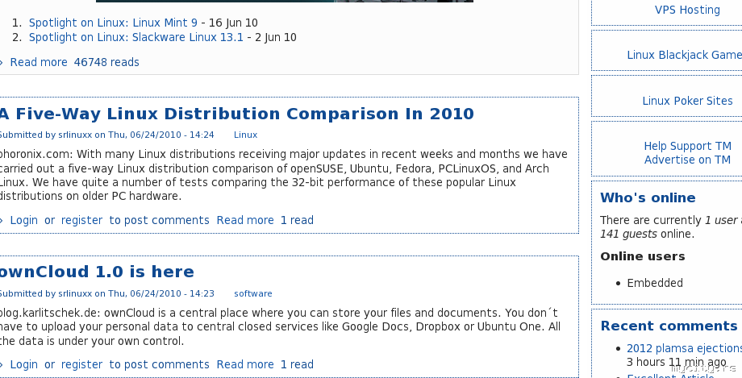
Task: Click register under the Five-Way comparison article
Action: point(81,220)
